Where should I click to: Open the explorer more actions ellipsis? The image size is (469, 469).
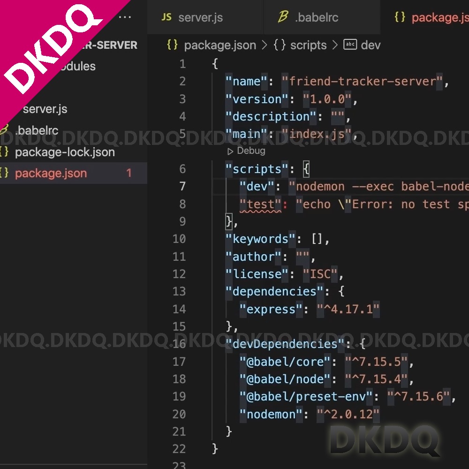coord(125,17)
